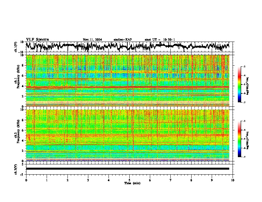This screenshot has width=262, height=202.
Task: Click the ch.3(V) axis label
Action: pos(16,169)
